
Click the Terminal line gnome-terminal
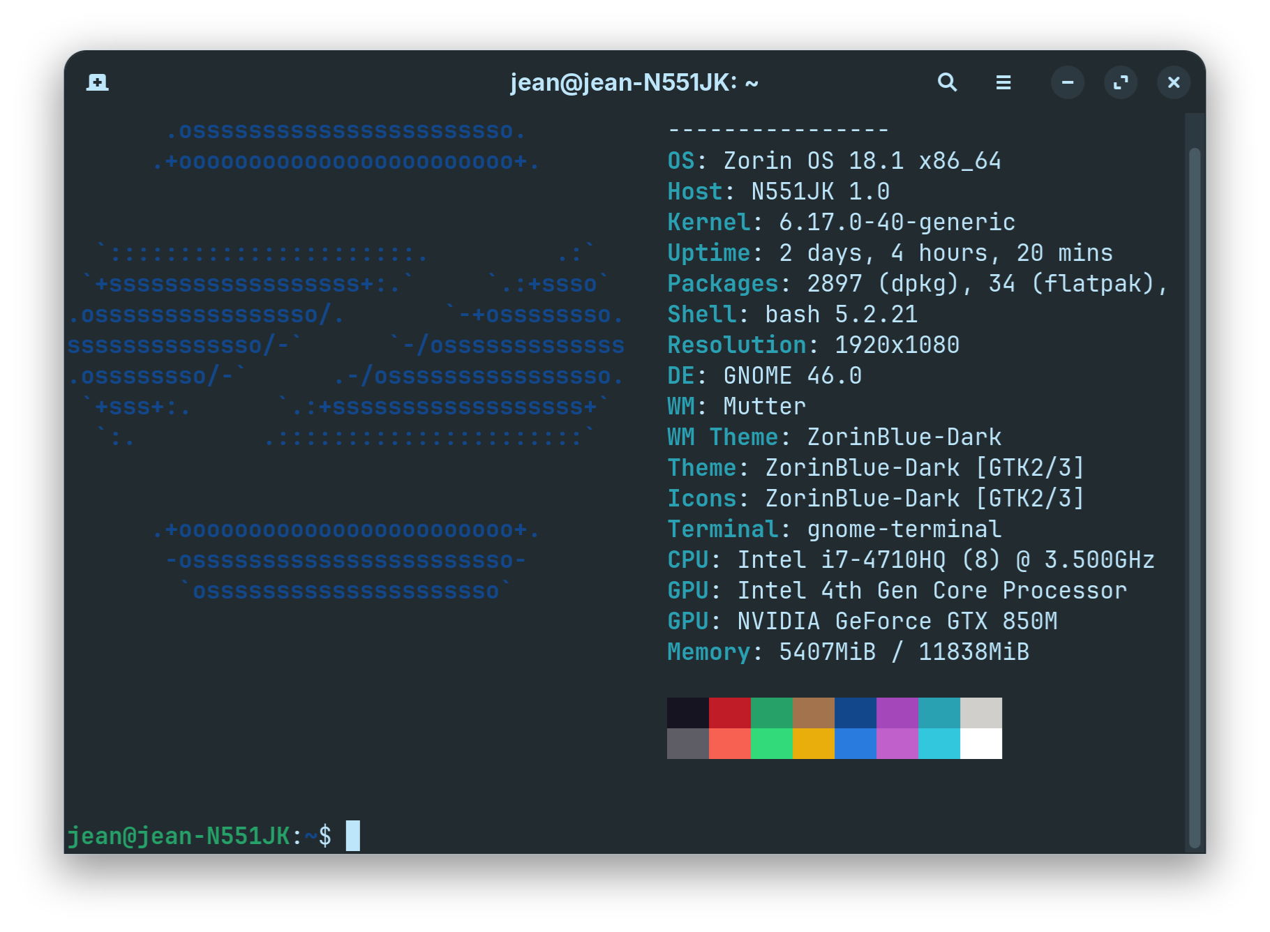(835, 529)
